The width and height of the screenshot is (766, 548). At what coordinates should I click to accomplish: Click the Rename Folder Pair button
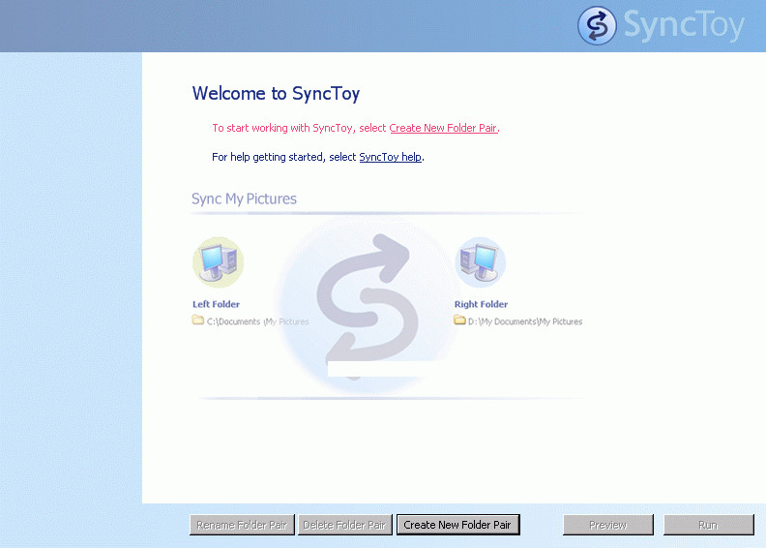(242, 525)
